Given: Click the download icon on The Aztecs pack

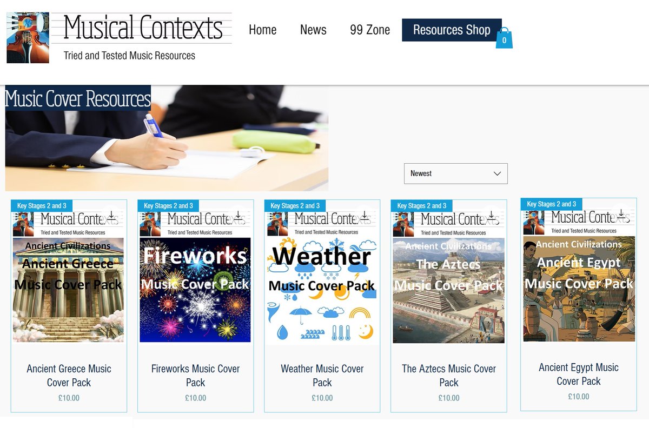Looking at the screenshot, I should [492, 215].
